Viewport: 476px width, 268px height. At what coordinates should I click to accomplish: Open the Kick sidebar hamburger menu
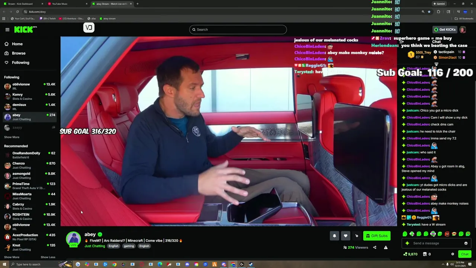pyautogui.click(x=7, y=29)
